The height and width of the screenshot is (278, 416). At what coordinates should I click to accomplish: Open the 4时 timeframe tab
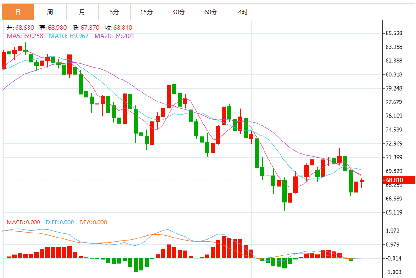pos(243,11)
